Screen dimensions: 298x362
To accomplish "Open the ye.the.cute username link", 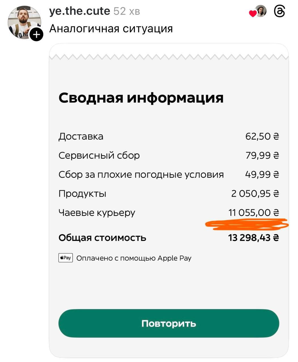I will pyautogui.click(x=80, y=11).
